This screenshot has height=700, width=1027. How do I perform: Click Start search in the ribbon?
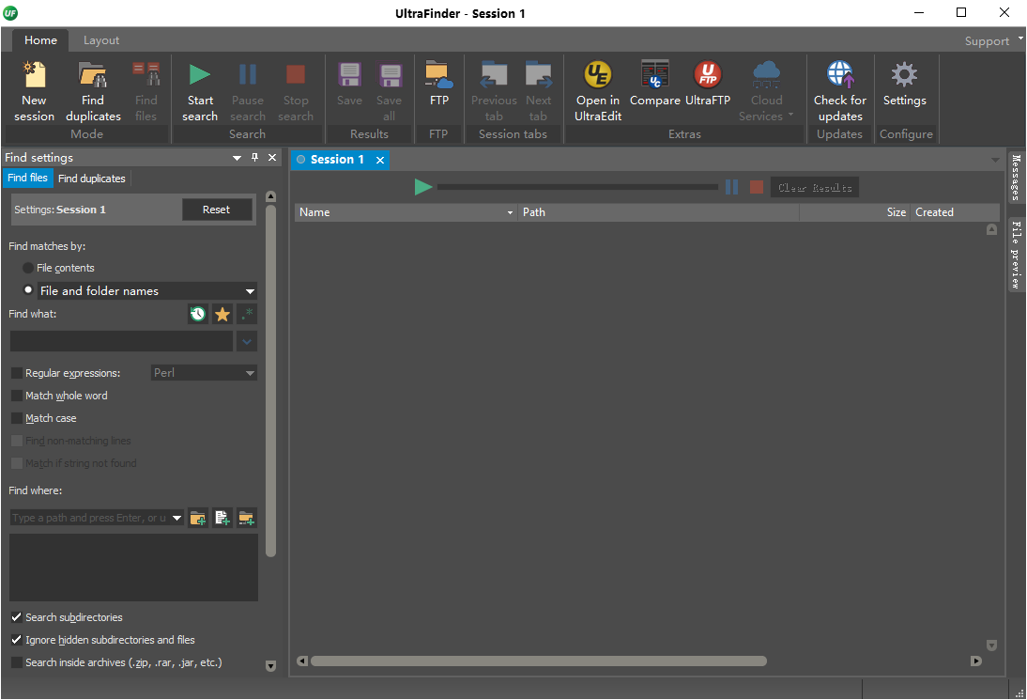pyautogui.click(x=200, y=91)
